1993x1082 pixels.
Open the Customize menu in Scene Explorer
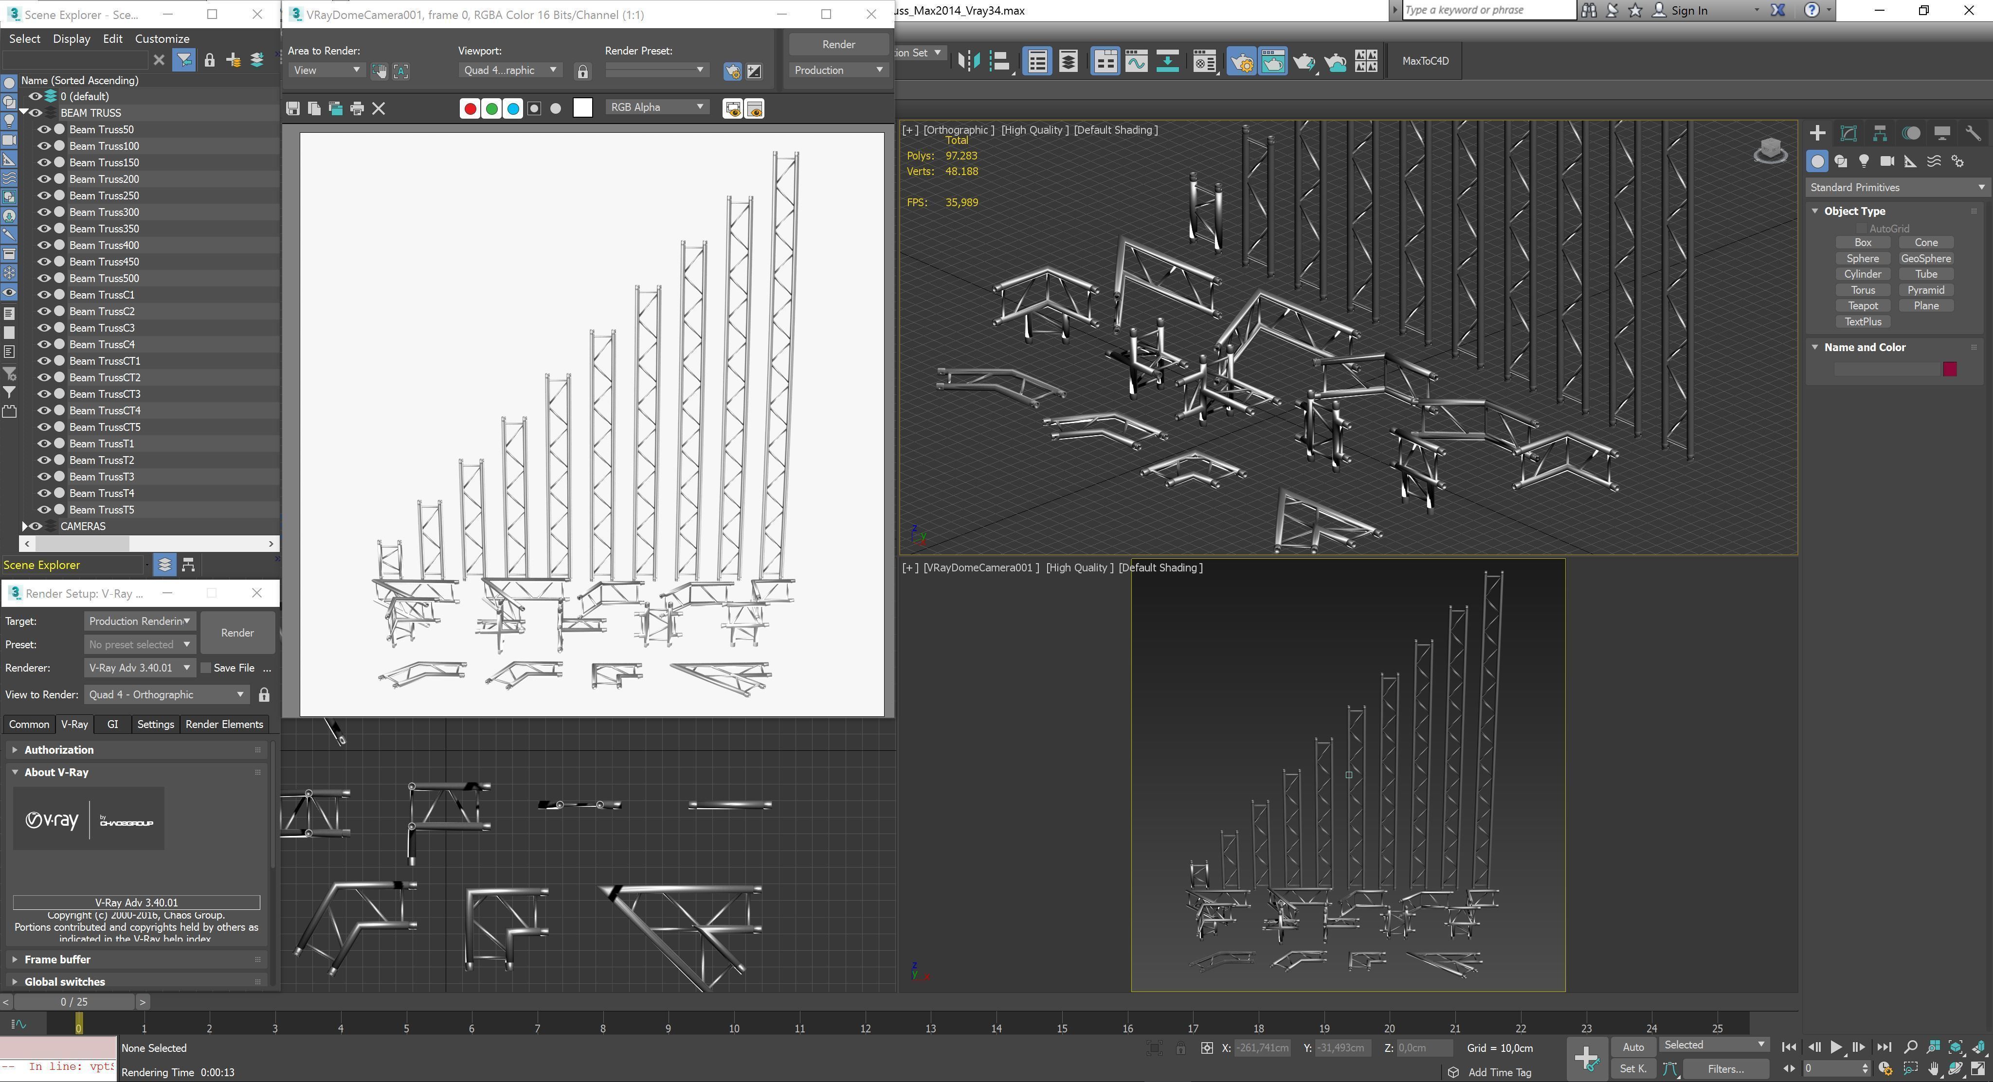pos(162,39)
